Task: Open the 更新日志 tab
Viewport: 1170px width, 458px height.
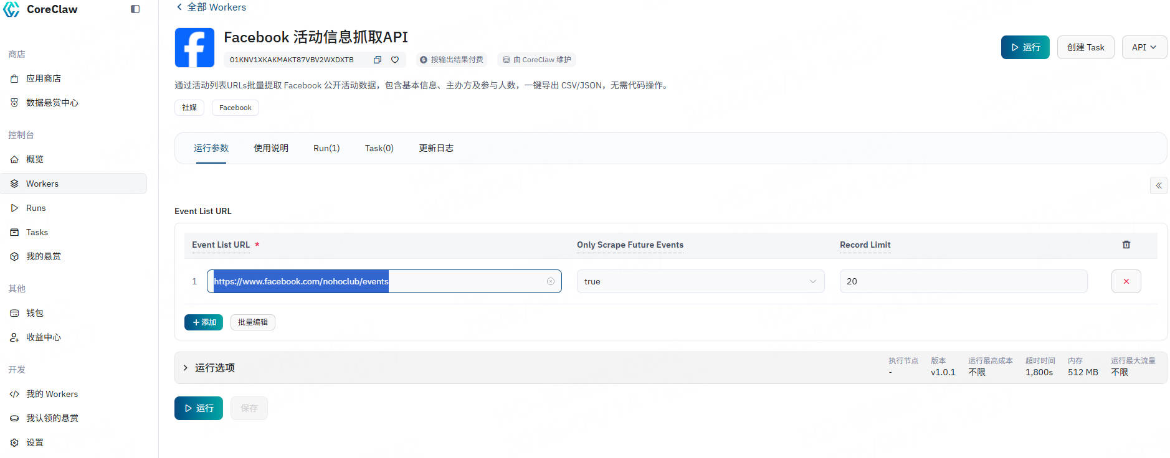Action: pyautogui.click(x=435, y=148)
